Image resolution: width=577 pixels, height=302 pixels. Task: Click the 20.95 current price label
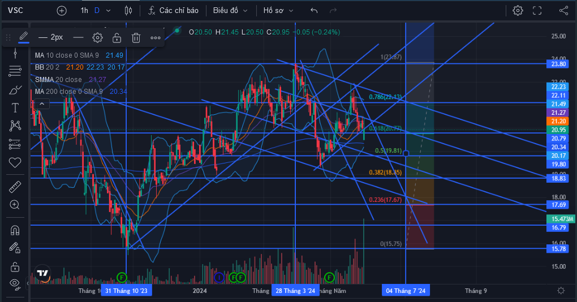(558, 130)
